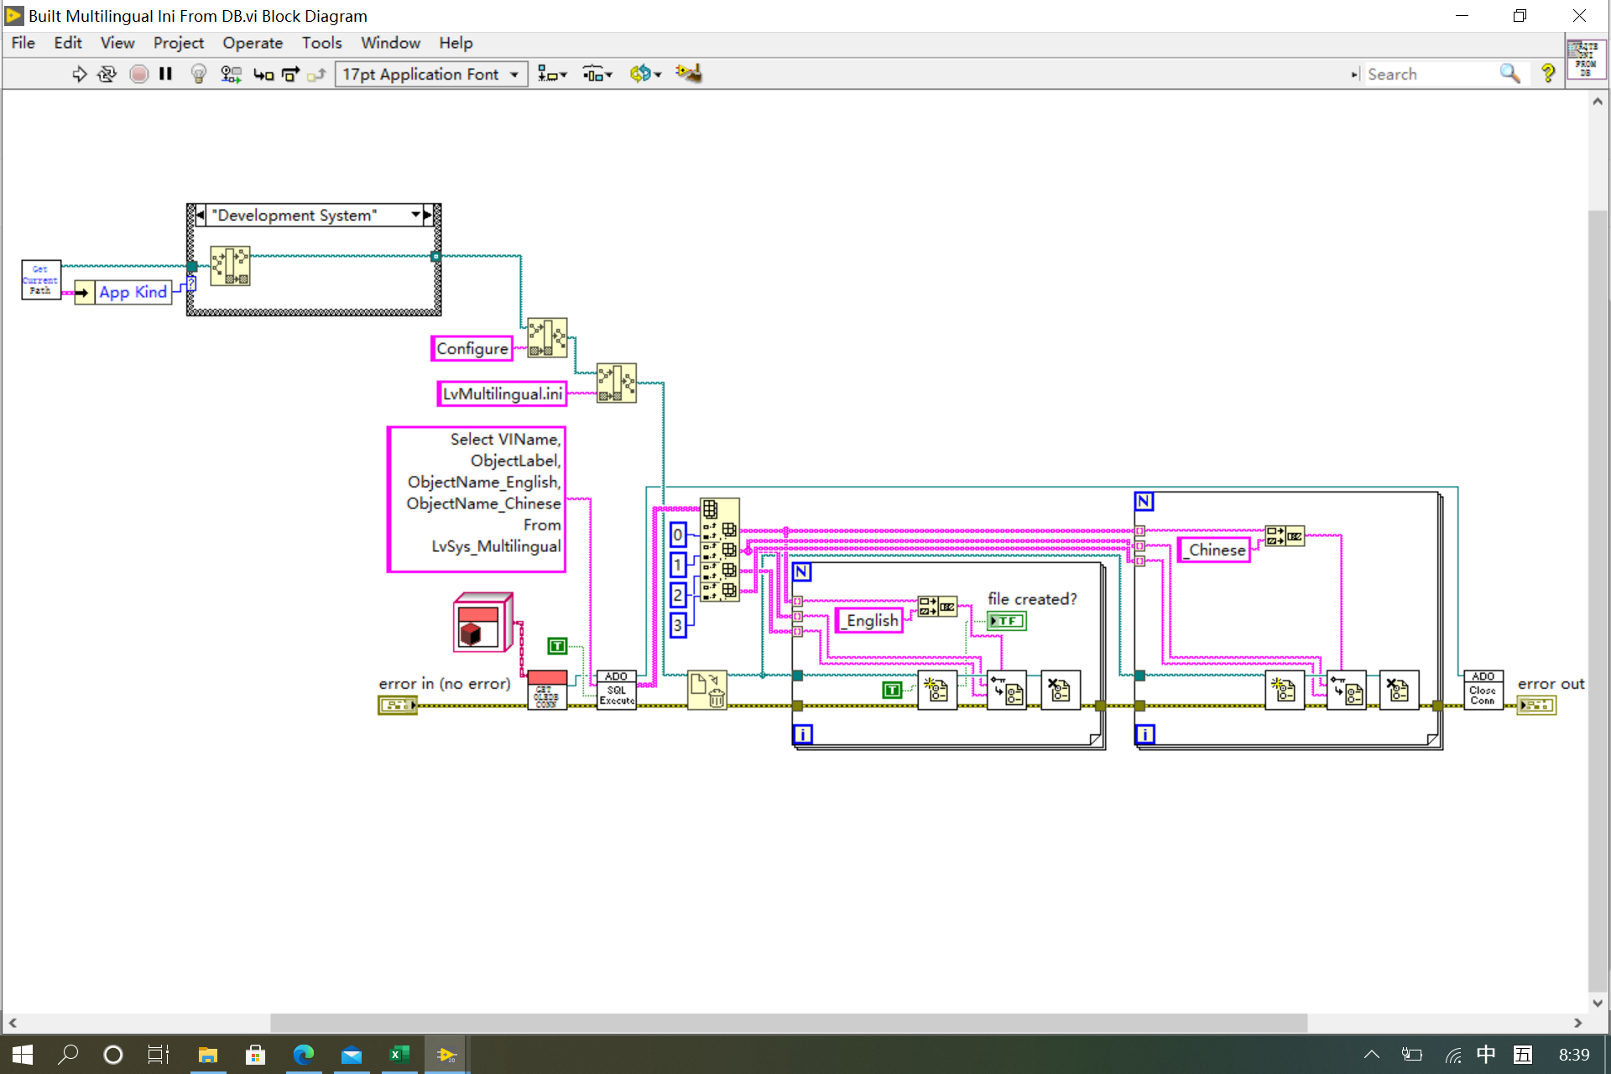Click the Step Over debugging icon
Screen dimensions: 1611x1074
pos(289,74)
